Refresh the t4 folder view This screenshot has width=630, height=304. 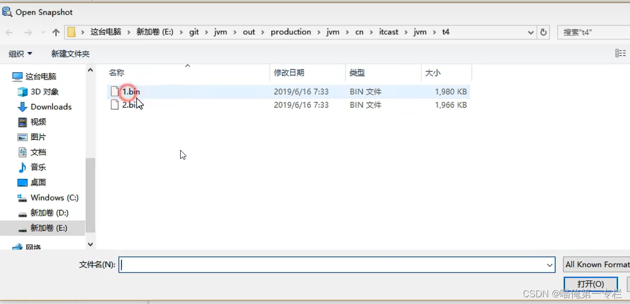pyautogui.click(x=544, y=32)
